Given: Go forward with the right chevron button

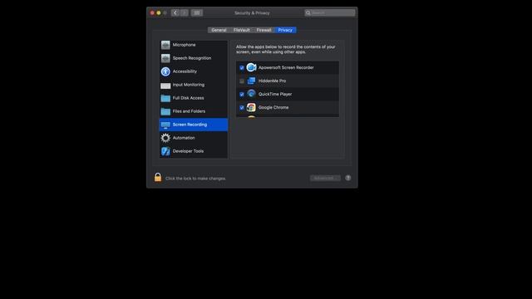Looking at the screenshot, I should 185,13.
